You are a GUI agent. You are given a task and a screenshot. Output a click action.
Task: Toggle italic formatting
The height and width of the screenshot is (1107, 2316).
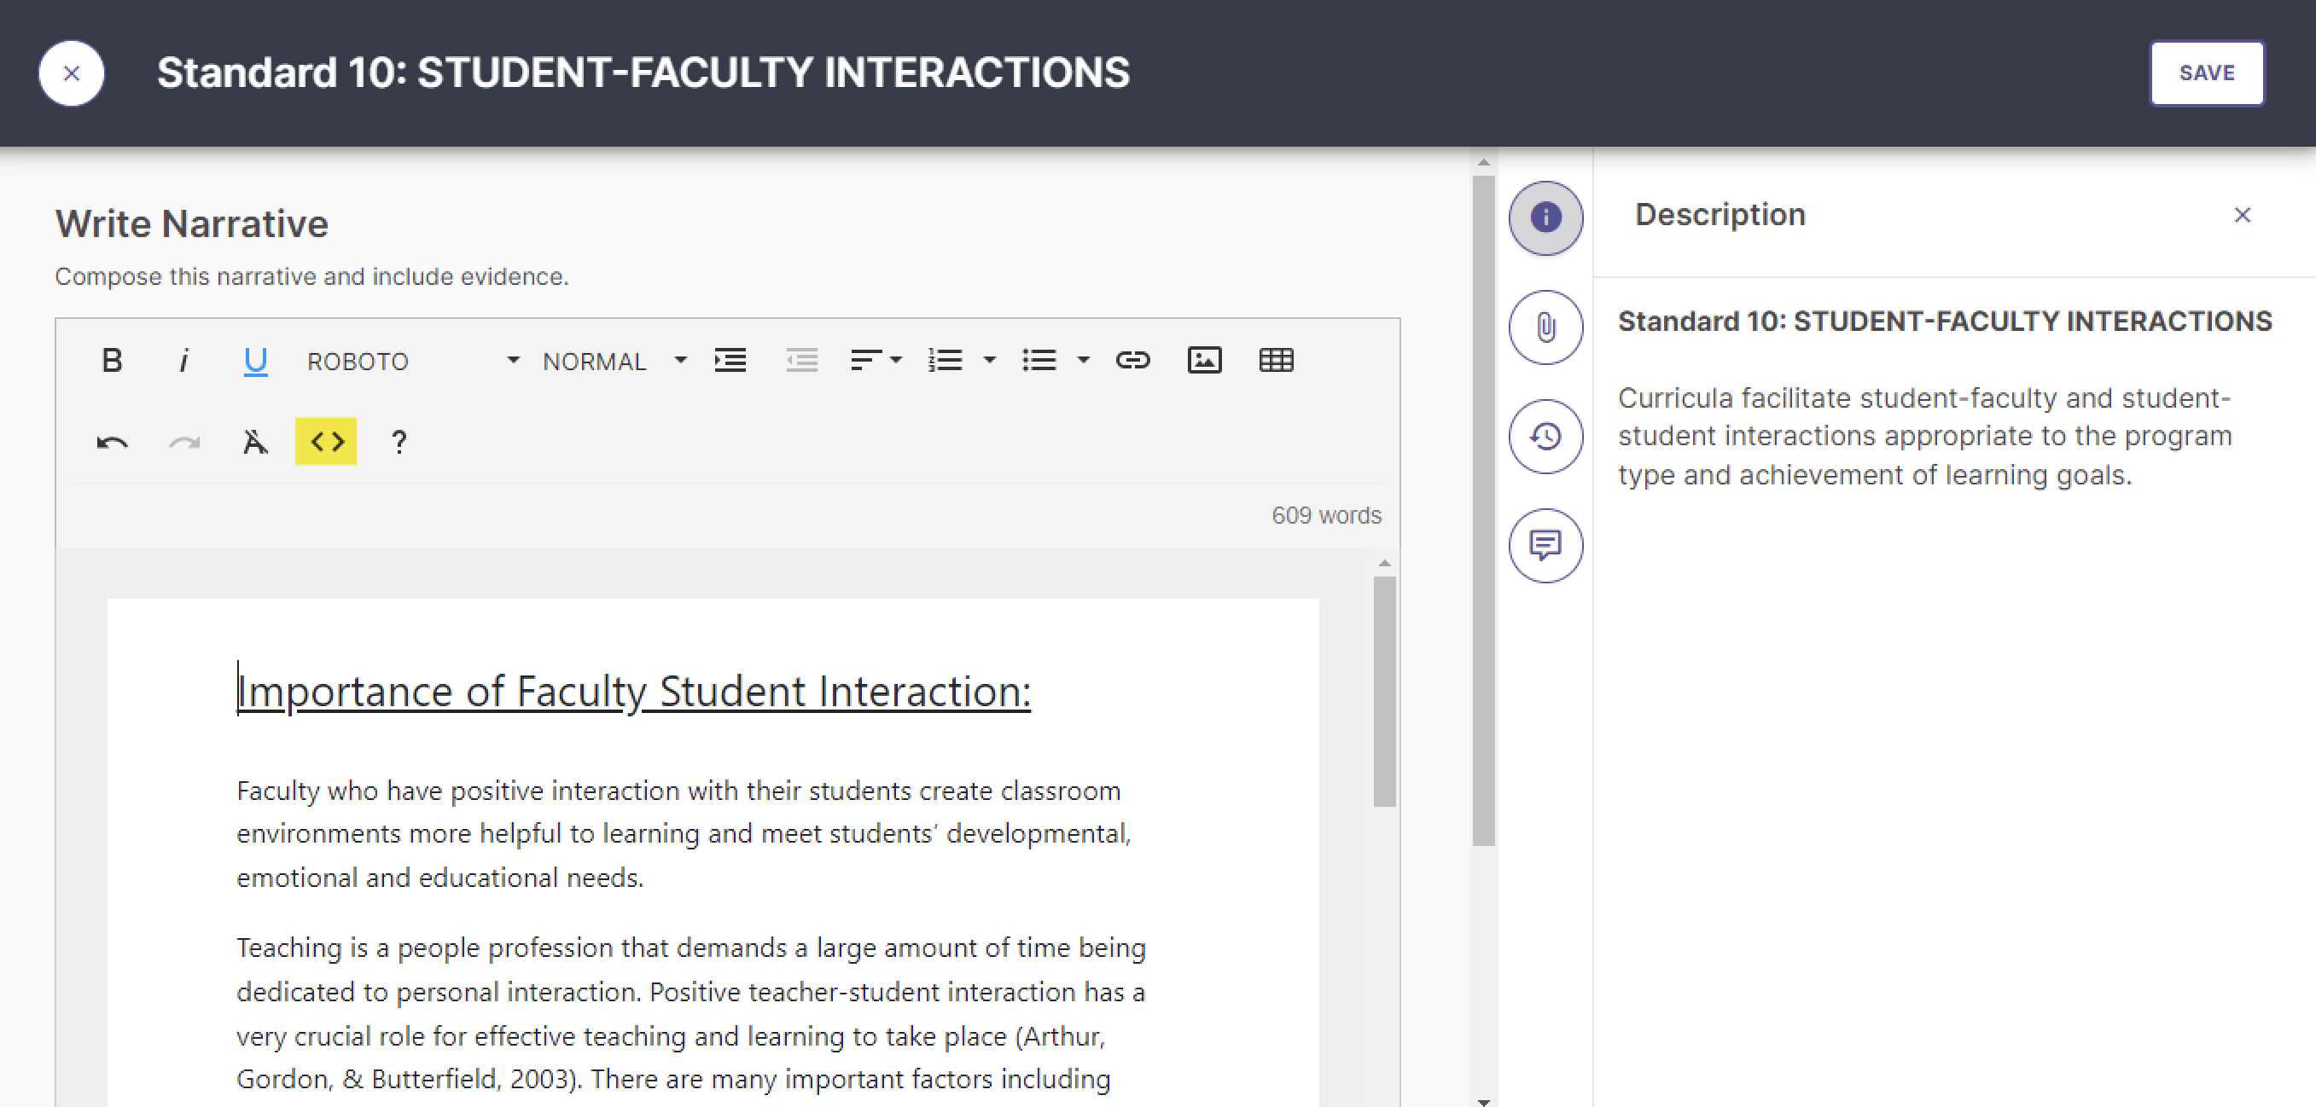point(183,360)
